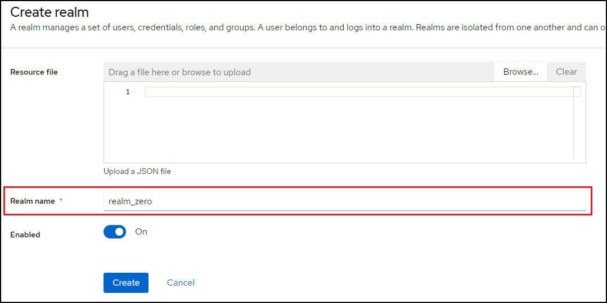Click the 'Realm name' field label
The width and height of the screenshot is (607, 303).
coord(33,201)
